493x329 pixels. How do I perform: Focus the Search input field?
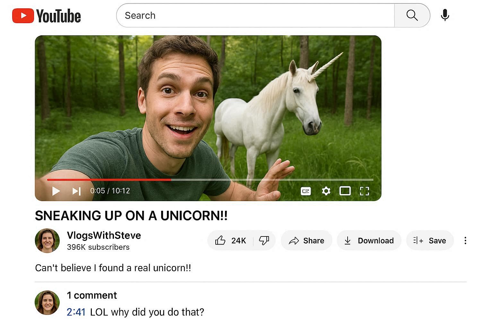click(255, 15)
